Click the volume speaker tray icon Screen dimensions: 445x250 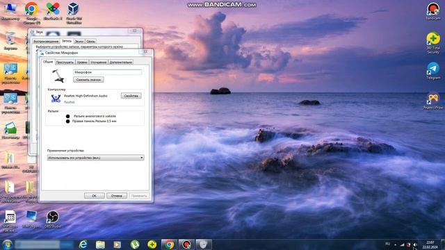pos(415,244)
